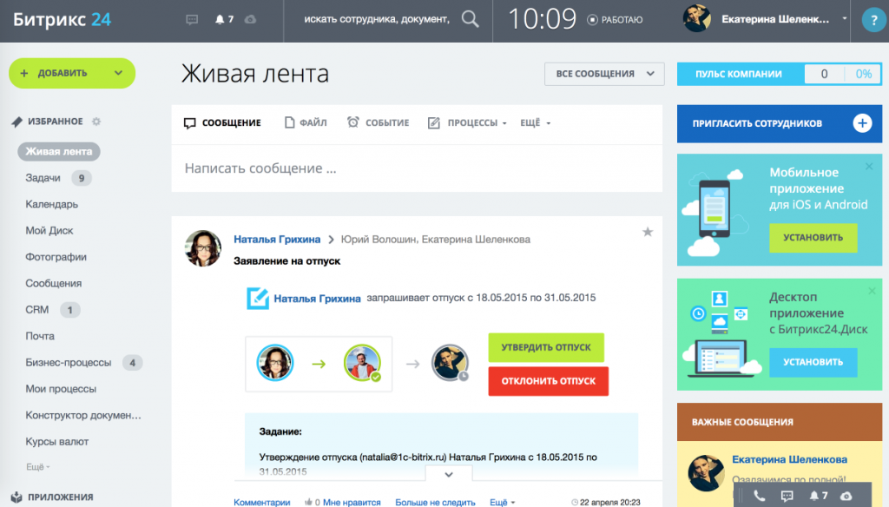Click the workflow document icon beside Наталья Грихина
This screenshot has width=889, height=507.
tap(257, 299)
